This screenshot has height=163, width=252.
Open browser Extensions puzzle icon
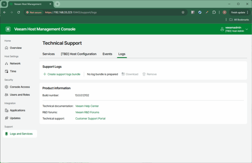(214, 12)
